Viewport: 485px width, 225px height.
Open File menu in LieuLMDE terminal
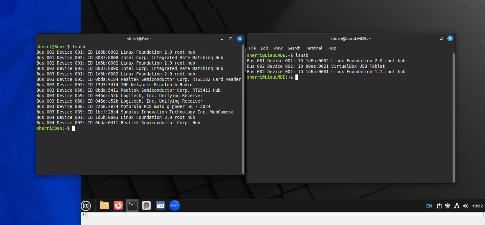[x=252, y=48]
